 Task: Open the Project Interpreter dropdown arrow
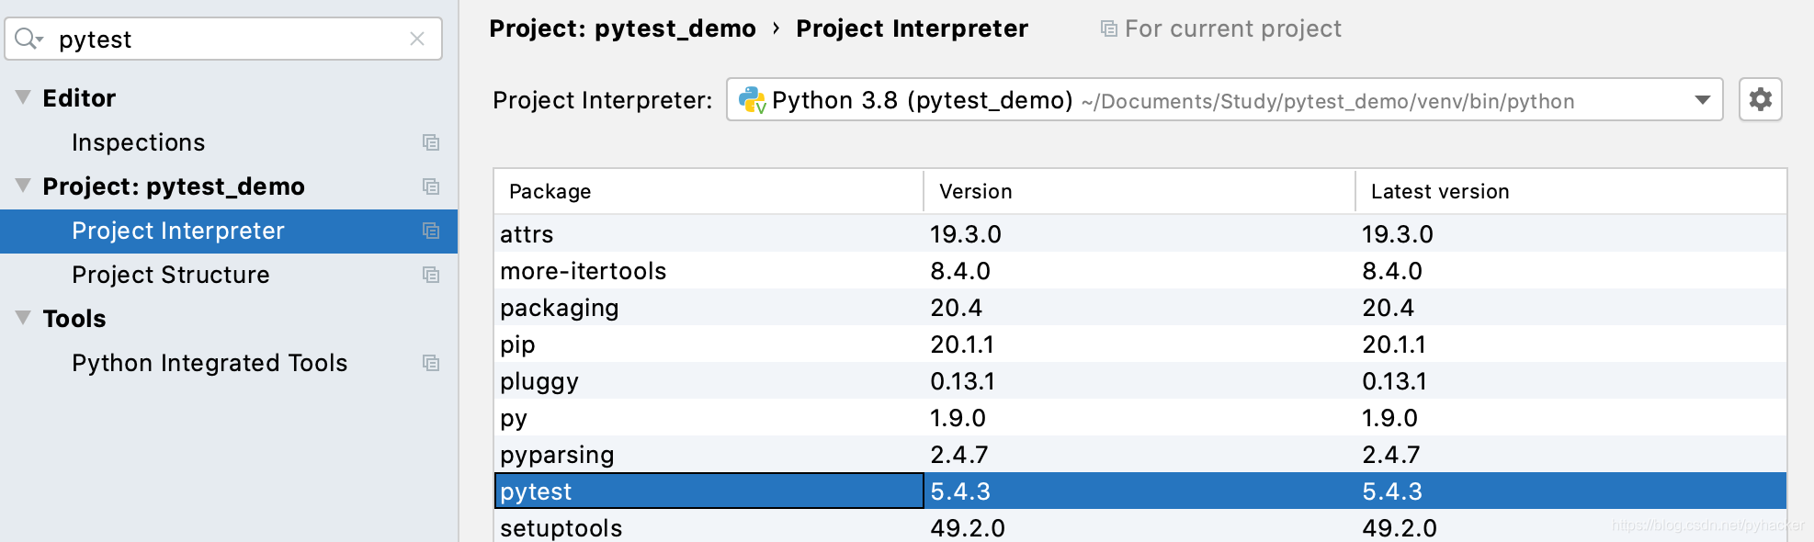(x=1702, y=100)
